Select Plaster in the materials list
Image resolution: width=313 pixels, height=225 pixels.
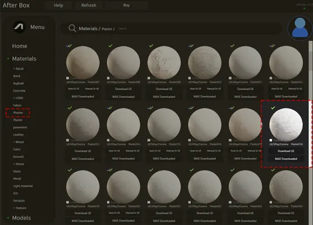[x=18, y=113]
